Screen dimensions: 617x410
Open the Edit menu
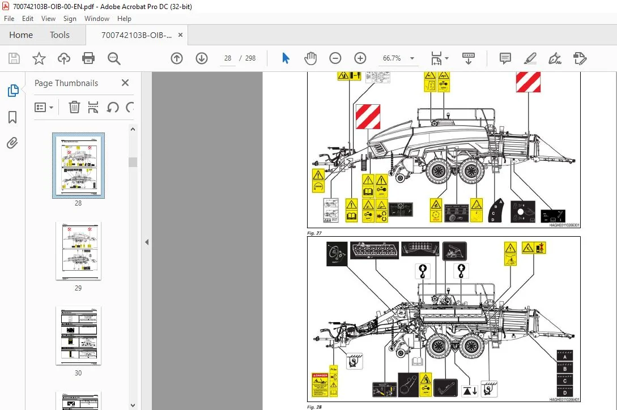(28, 19)
